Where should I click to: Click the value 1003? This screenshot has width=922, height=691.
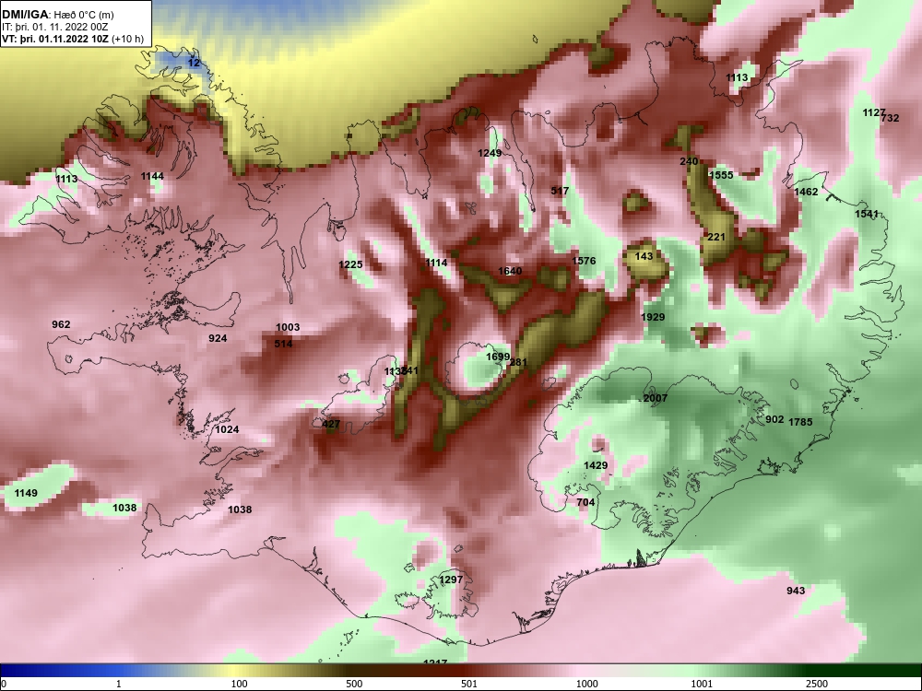(x=288, y=327)
